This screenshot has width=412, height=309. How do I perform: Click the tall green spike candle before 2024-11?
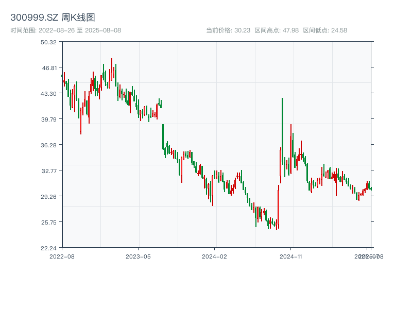(x=282, y=129)
